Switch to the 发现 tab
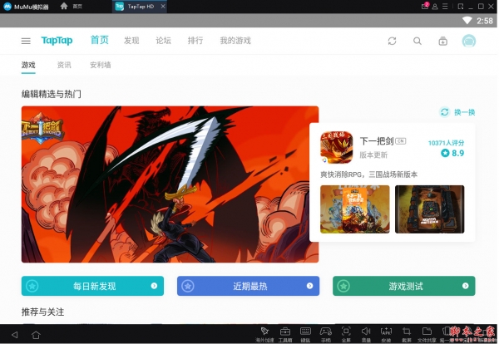This screenshot has width=499, height=344. point(131,41)
